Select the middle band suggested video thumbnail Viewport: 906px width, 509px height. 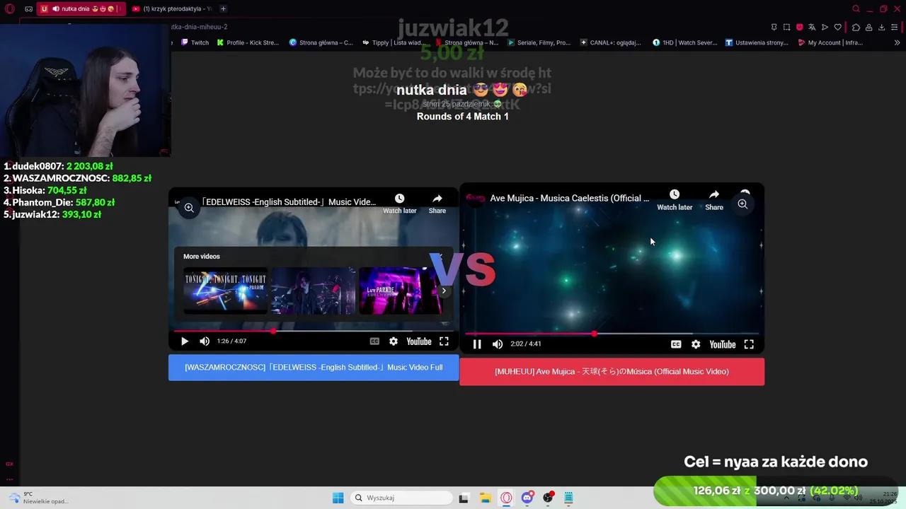tap(313, 291)
